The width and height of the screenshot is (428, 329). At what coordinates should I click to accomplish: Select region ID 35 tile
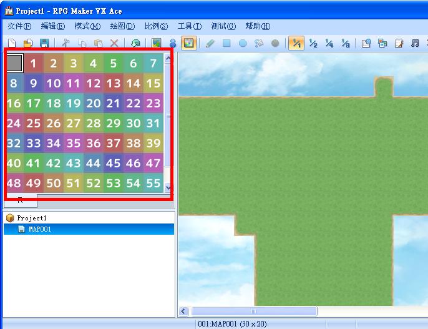point(74,143)
